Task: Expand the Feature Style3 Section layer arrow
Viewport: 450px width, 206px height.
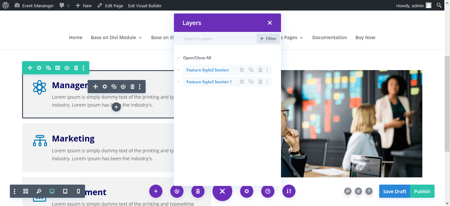Action: click(x=179, y=70)
